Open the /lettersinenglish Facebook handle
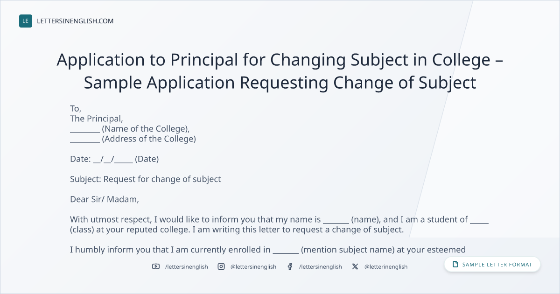 point(320,266)
